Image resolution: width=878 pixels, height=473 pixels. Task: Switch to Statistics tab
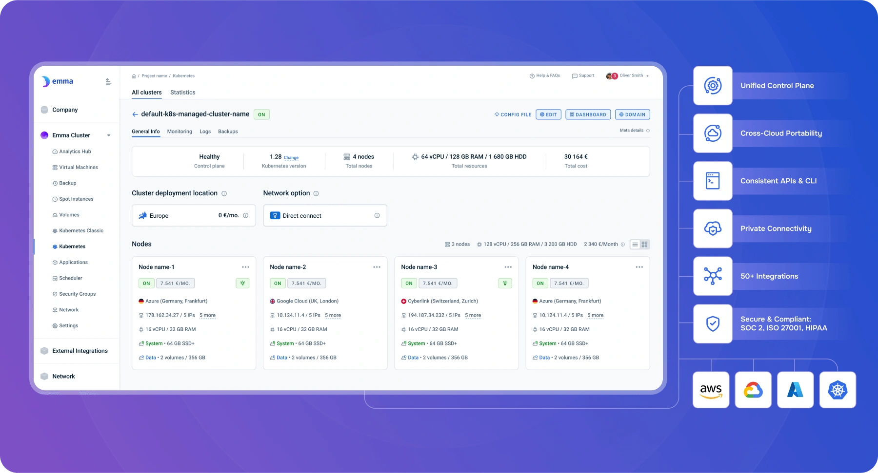click(x=183, y=92)
